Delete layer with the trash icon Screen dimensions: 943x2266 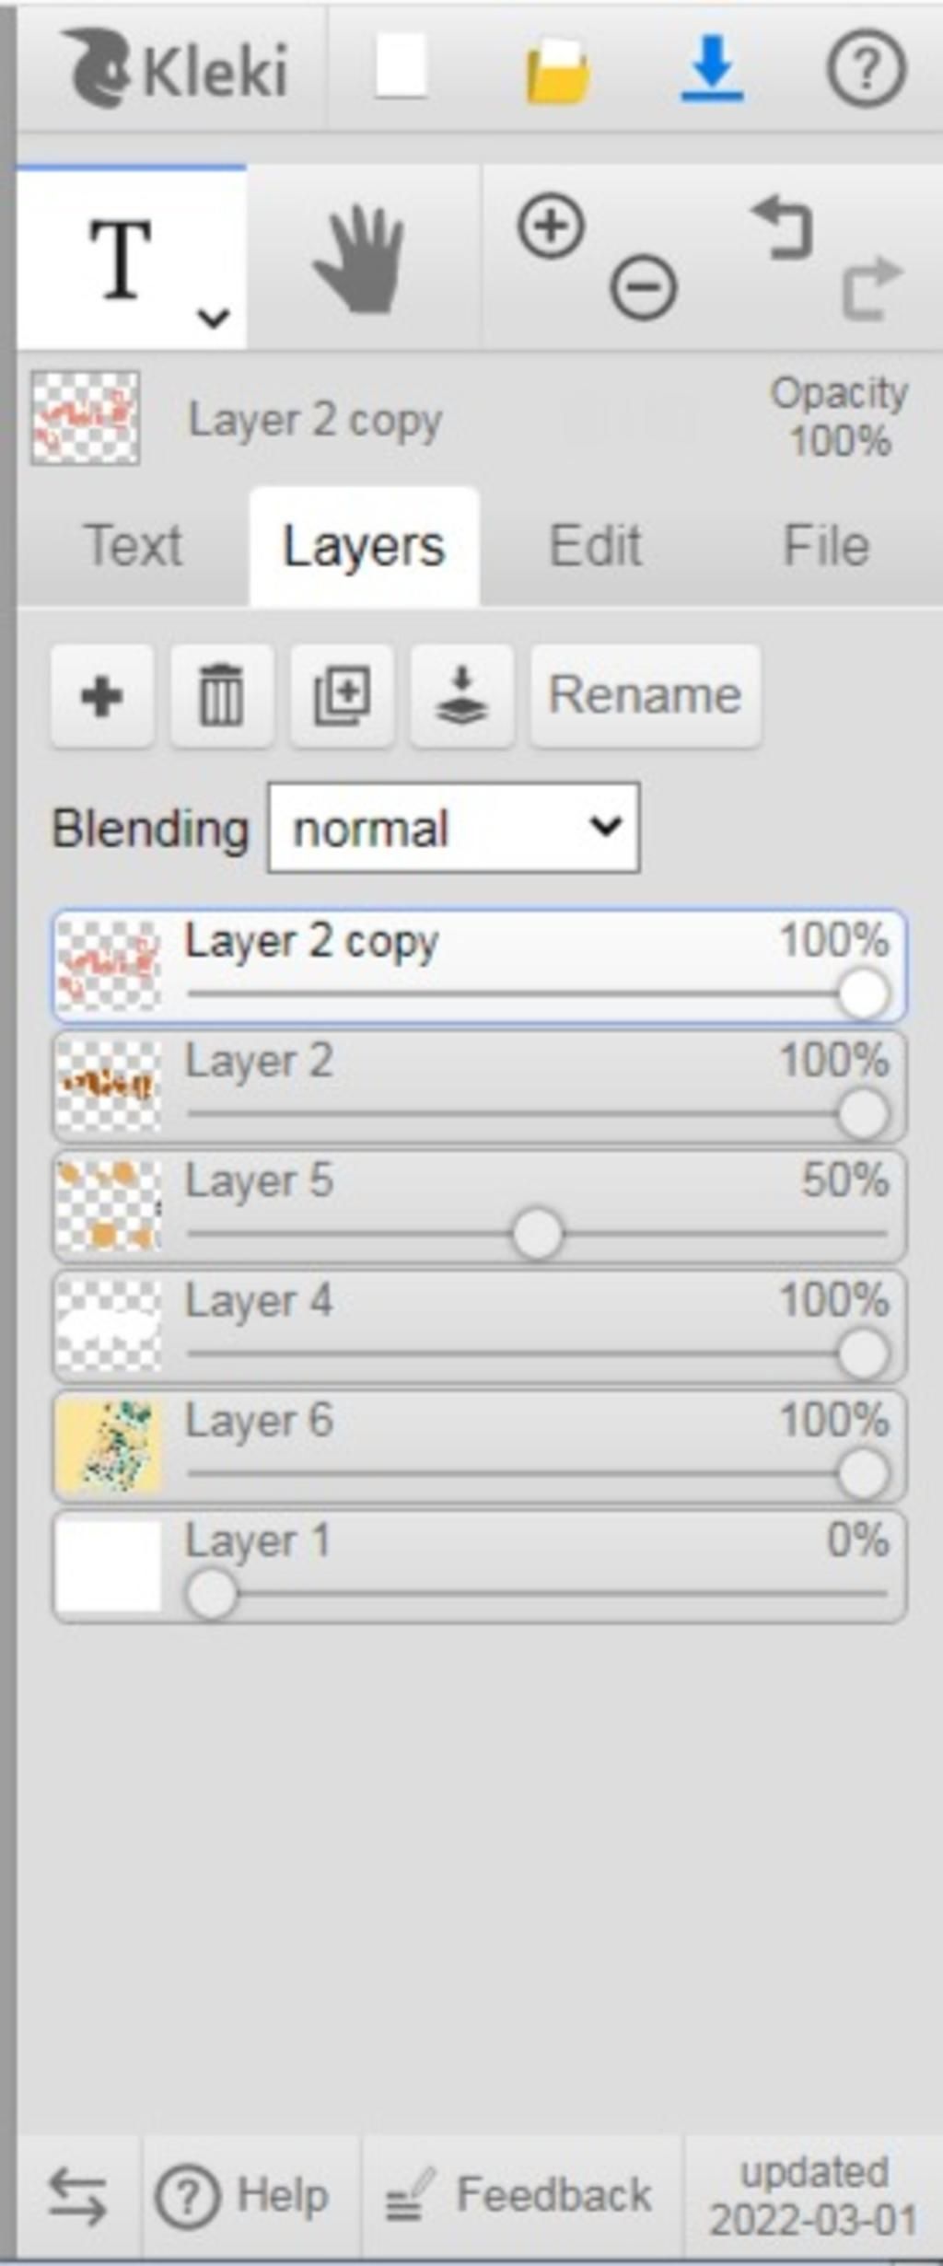tap(222, 695)
